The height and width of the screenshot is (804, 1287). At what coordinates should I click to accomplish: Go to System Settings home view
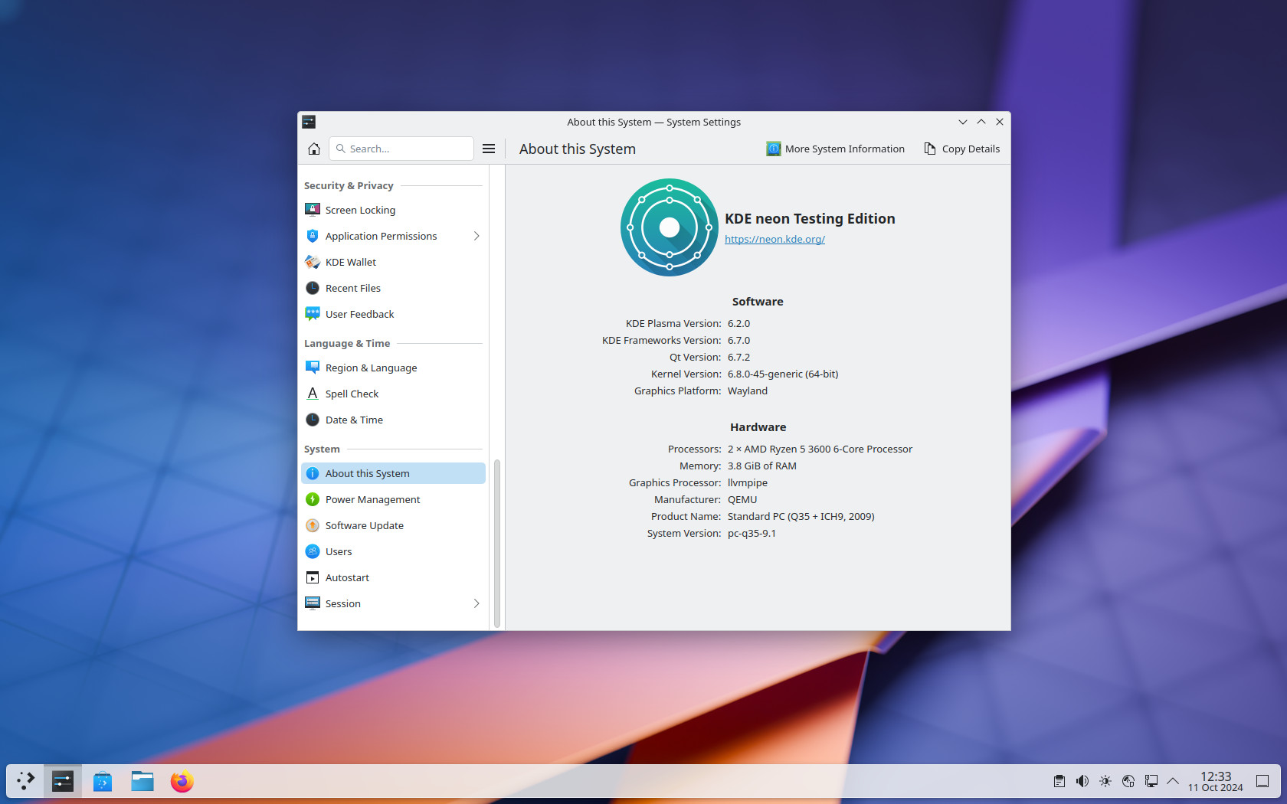[313, 149]
